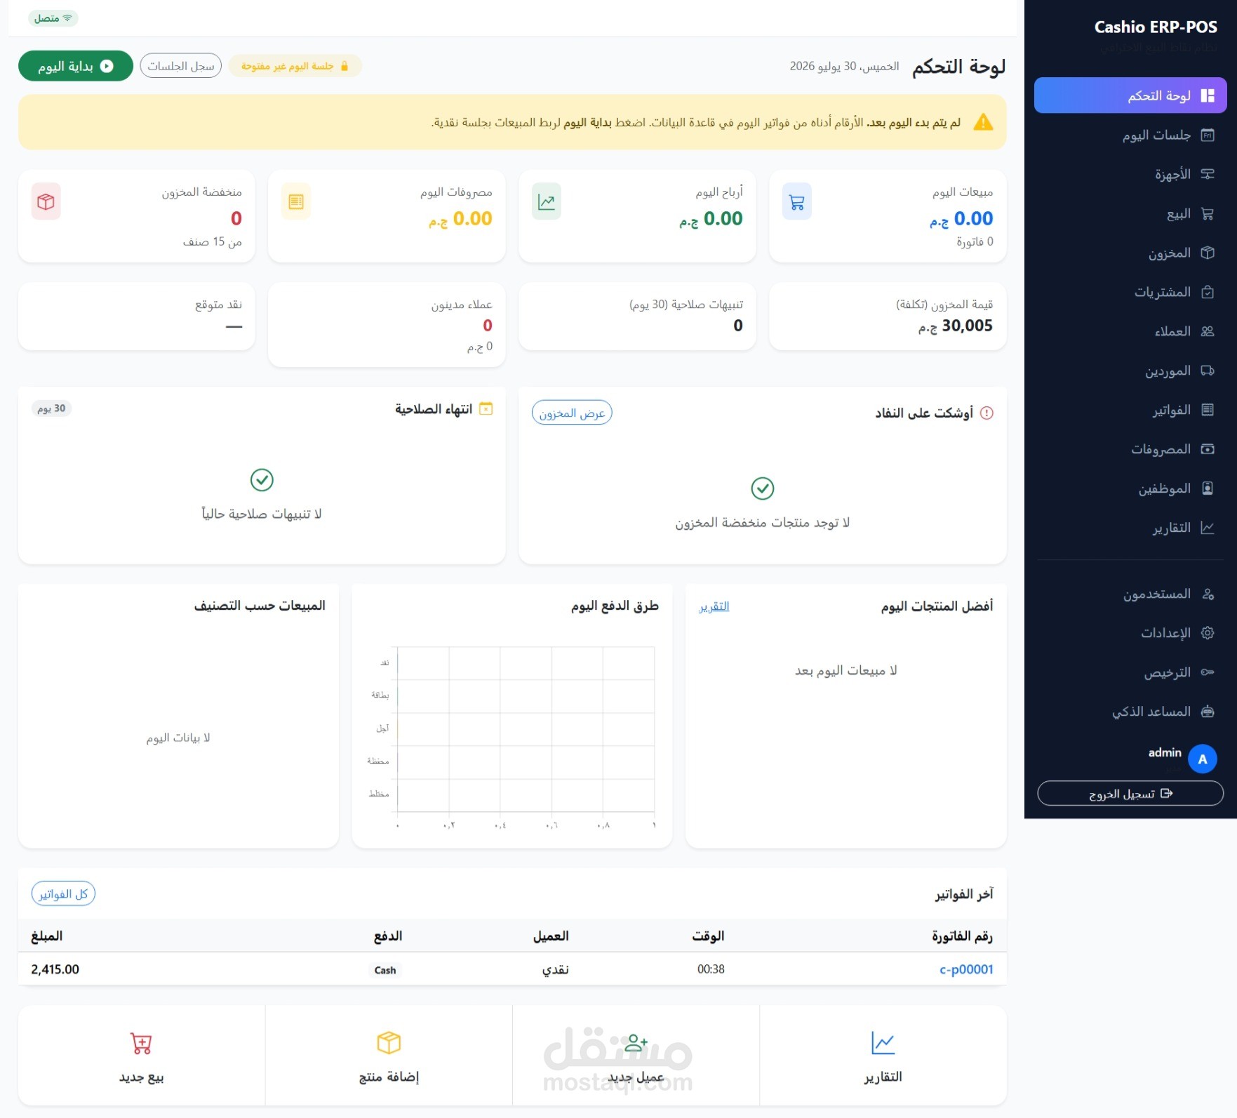
Task: Click the التقارير chart icon in sidebar
Action: [1208, 528]
